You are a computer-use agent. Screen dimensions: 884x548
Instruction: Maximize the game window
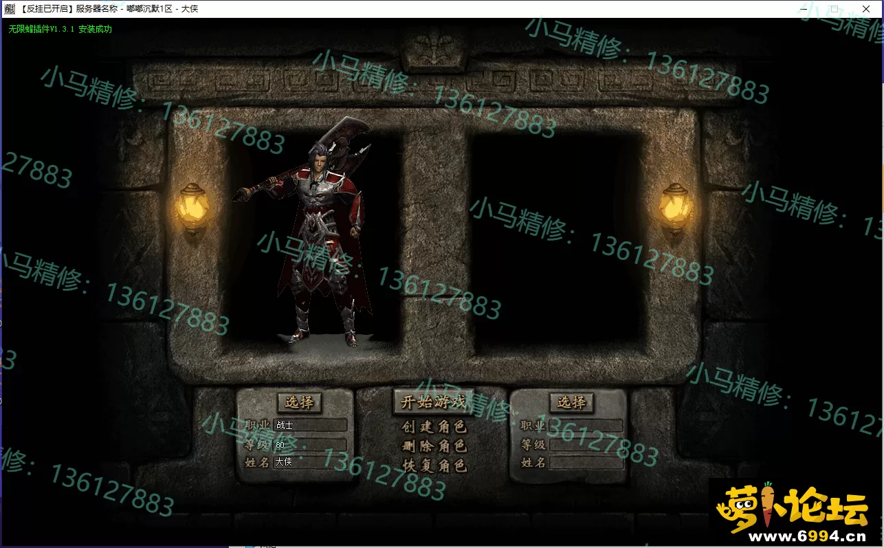pyautogui.click(x=835, y=9)
